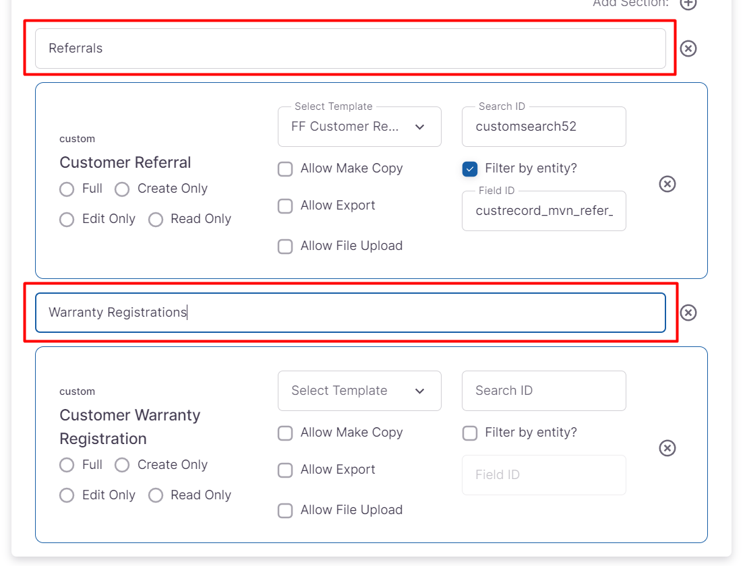Select Full access for Customer Referral
Viewport: 745px width, 566px height.
tap(67, 189)
